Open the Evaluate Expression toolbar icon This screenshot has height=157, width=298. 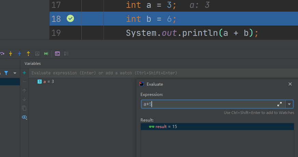[x=57, y=54]
